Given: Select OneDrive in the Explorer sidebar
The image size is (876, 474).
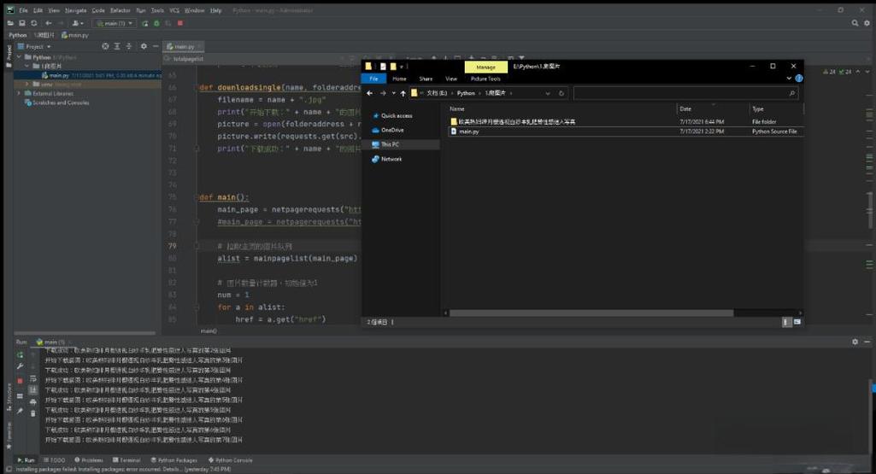Looking at the screenshot, I should click(x=387, y=130).
